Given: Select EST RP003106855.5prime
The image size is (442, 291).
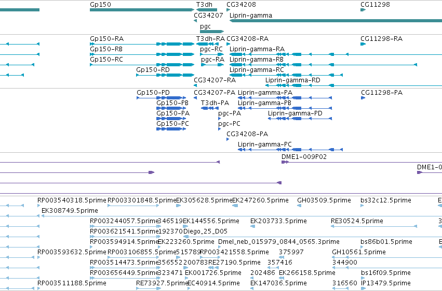Looking at the screenshot, I should coord(134,257).
